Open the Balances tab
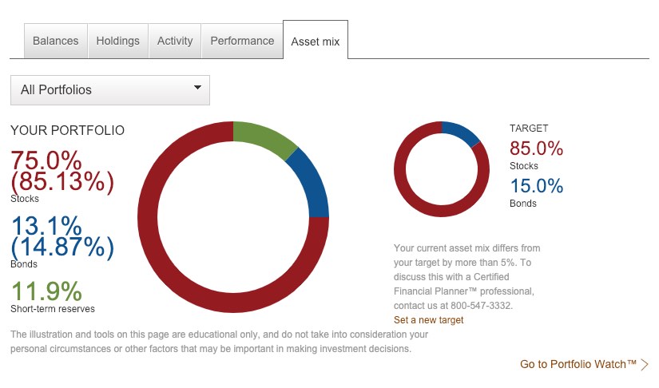 coord(56,41)
